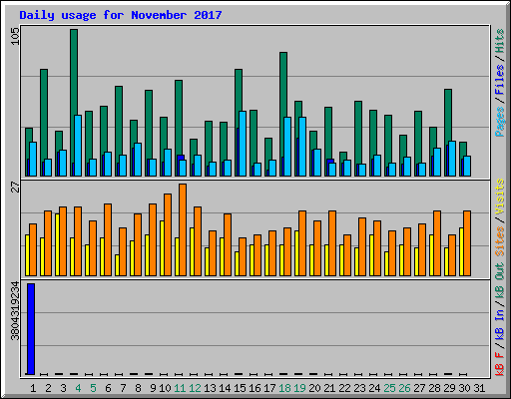Select day "23" on the x-axis
This screenshot has width=511, height=399.
coord(359,388)
